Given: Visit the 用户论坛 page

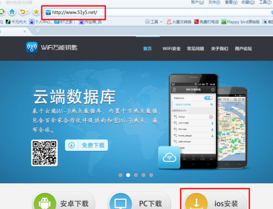Looking at the screenshot, I should point(243,49).
